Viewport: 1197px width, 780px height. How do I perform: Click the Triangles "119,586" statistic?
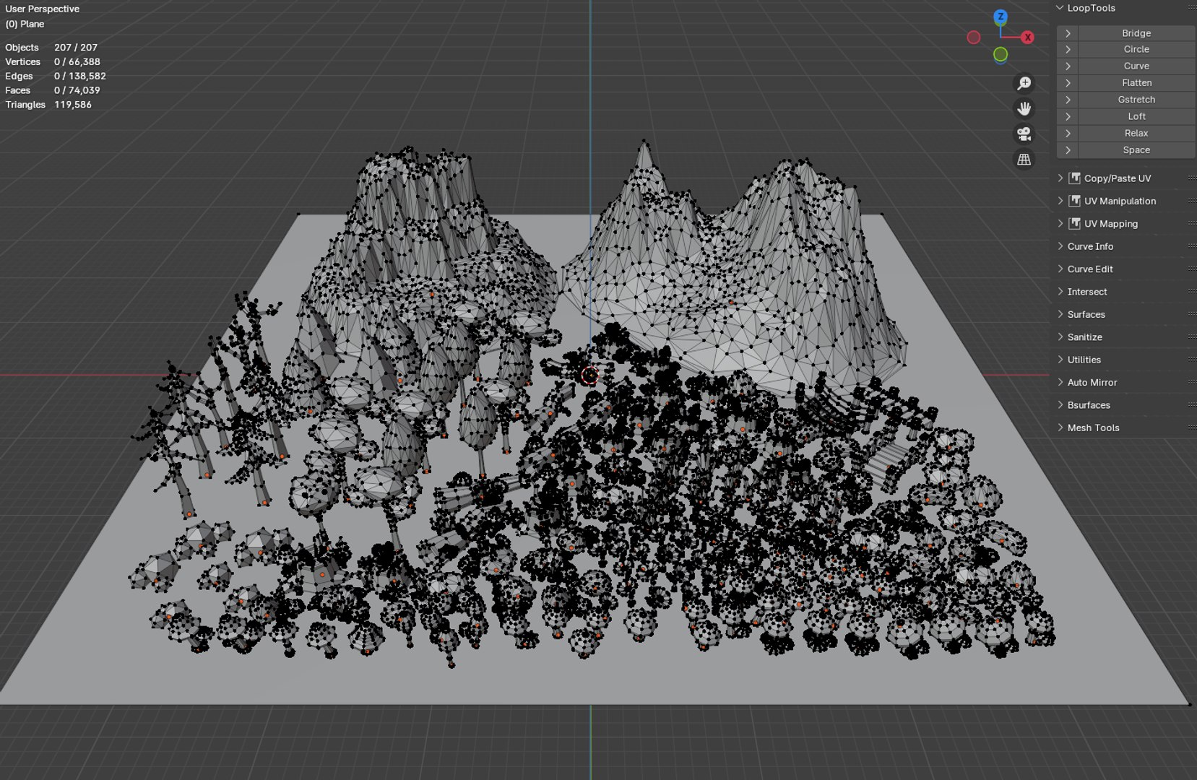73,105
